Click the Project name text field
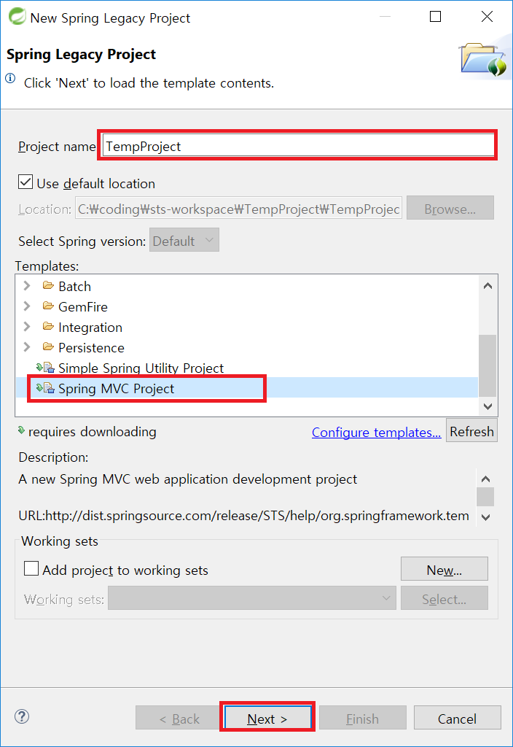This screenshot has width=513, height=747. tap(299, 146)
